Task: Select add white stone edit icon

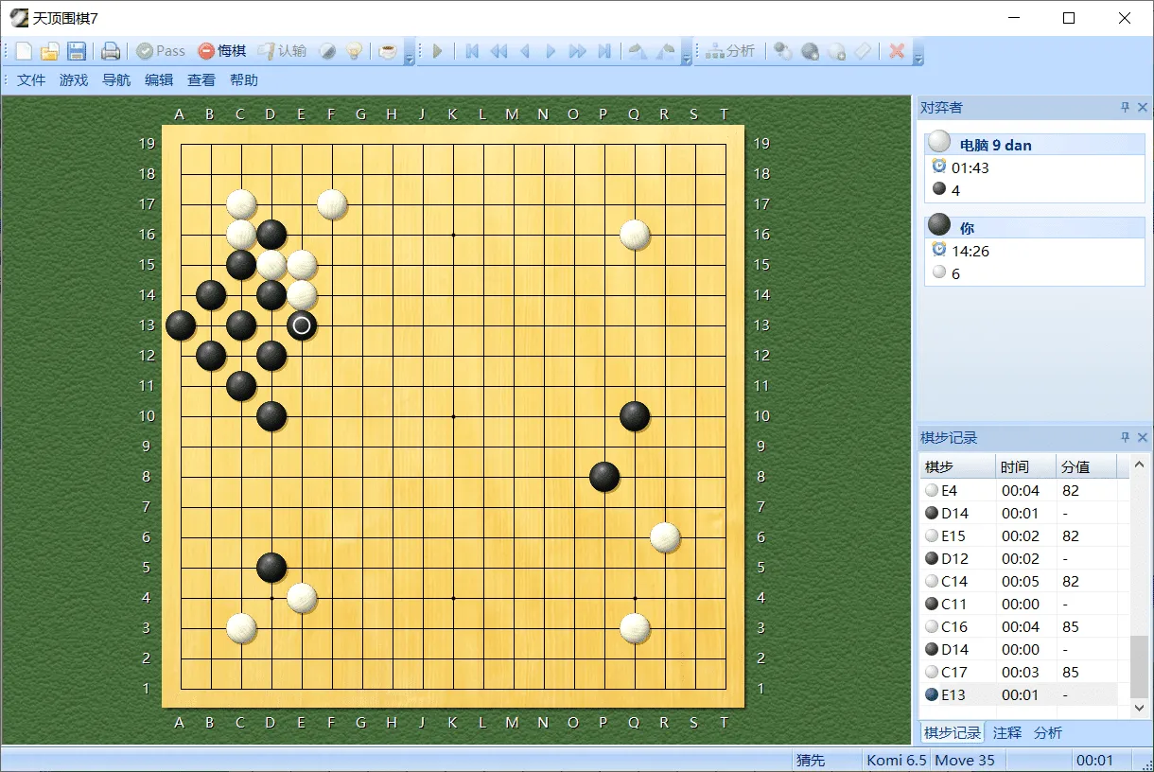Action: [836, 51]
